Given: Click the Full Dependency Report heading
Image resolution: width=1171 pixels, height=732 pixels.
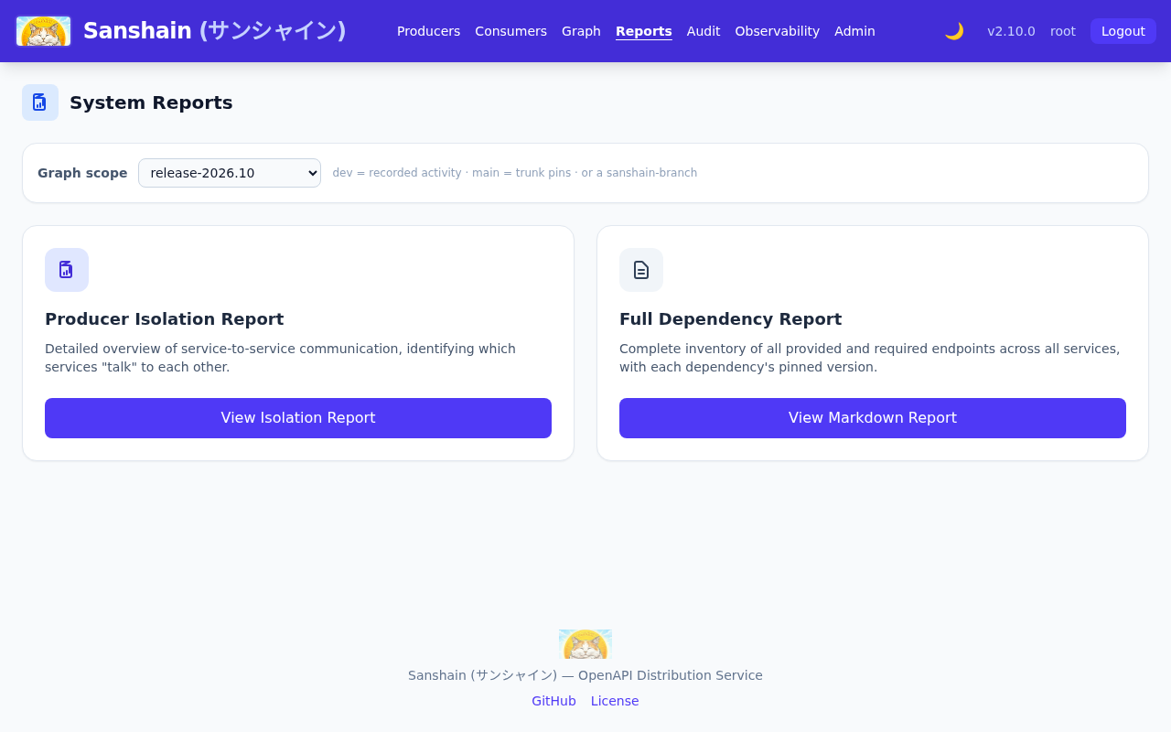Looking at the screenshot, I should 730,319.
